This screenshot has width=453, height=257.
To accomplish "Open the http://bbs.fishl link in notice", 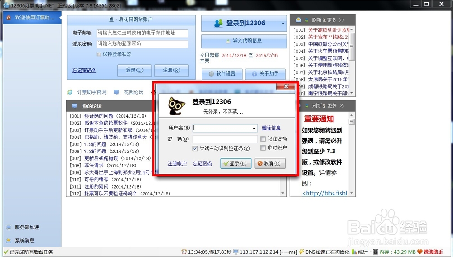I will (324, 193).
